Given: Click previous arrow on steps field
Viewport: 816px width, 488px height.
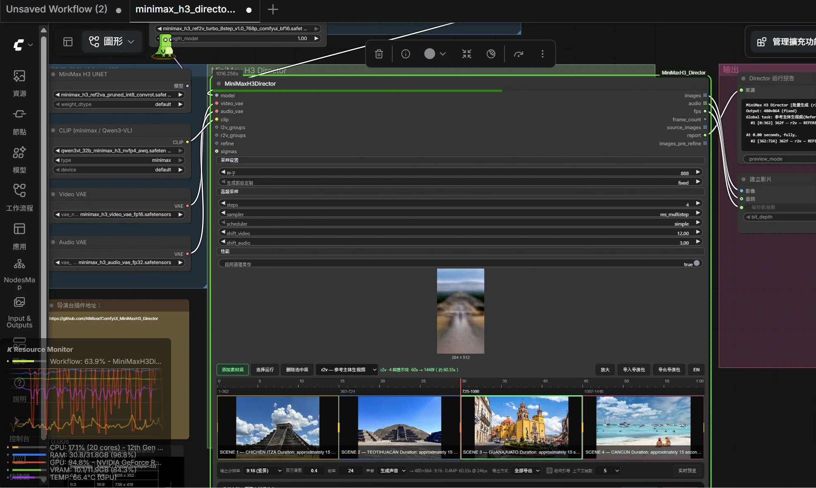Looking at the screenshot, I should pyautogui.click(x=223, y=203).
